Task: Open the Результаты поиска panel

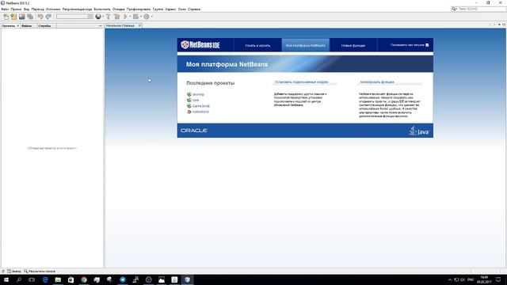Action: 40,272
